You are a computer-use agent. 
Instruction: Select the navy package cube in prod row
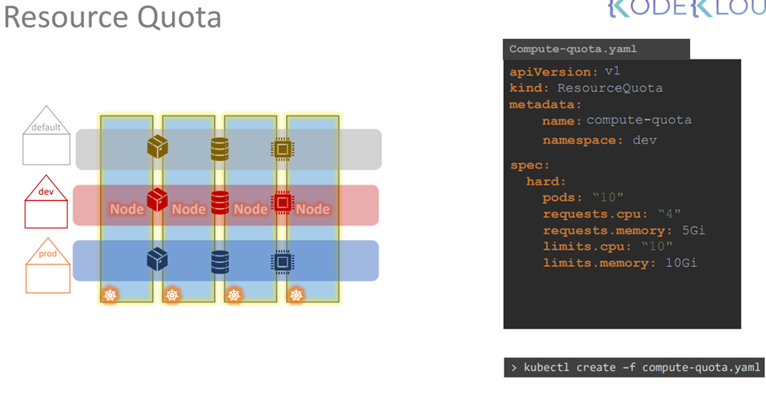coord(157,259)
